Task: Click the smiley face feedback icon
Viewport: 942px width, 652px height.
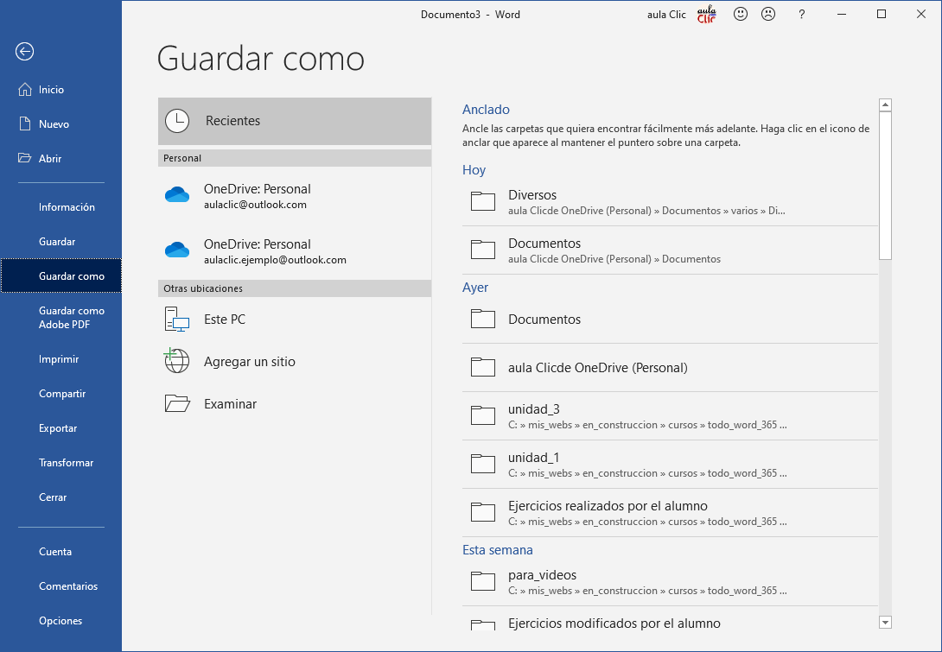Action: (x=741, y=15)
